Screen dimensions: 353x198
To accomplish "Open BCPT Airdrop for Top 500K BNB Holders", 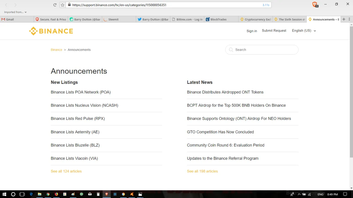I will point(236,105).
